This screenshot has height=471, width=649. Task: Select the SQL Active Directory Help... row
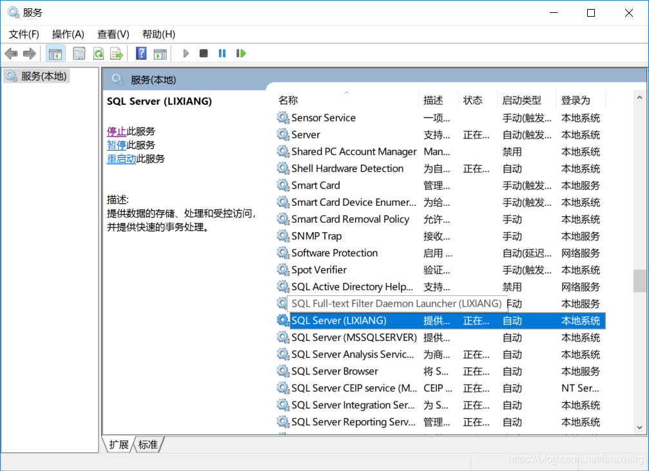(441, 287)
